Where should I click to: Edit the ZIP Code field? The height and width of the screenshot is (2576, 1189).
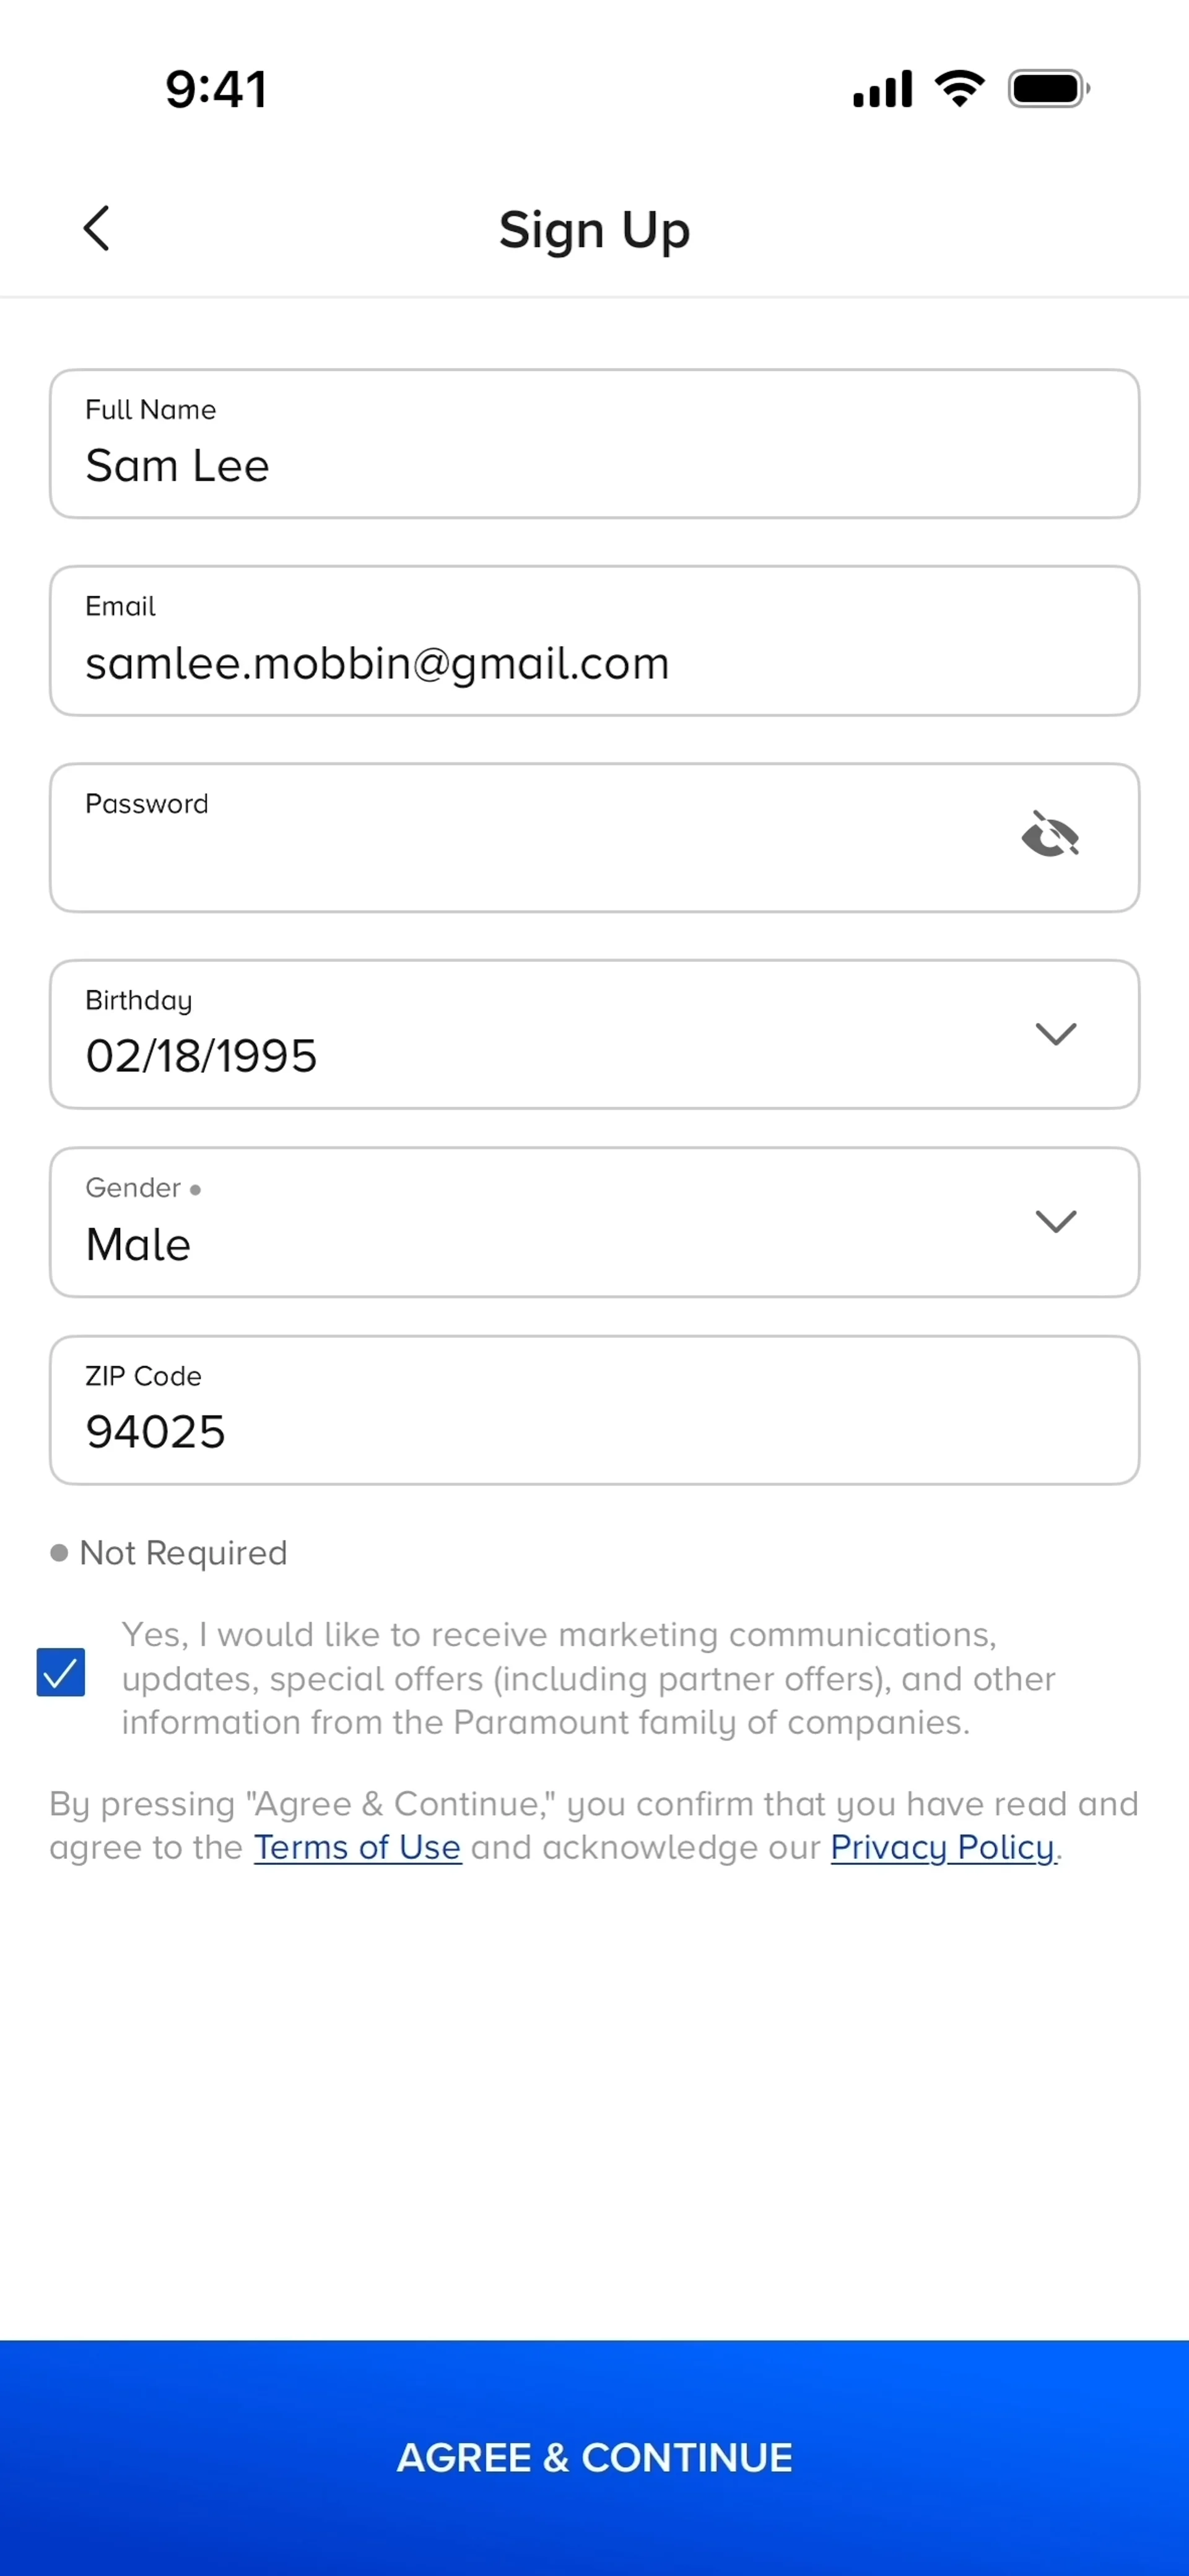click(594, 1410)
